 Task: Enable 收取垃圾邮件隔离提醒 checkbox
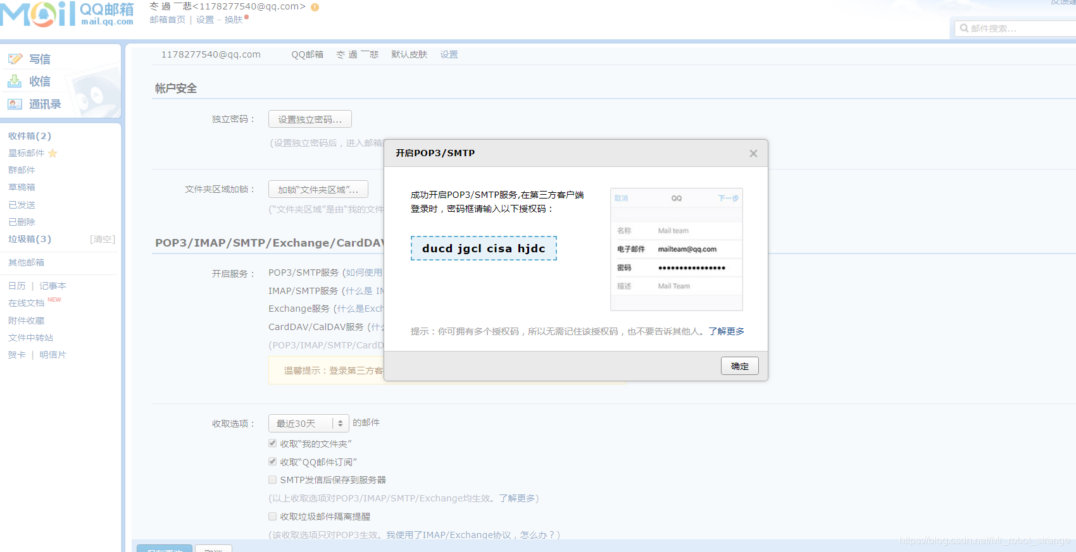coord(272,517)
